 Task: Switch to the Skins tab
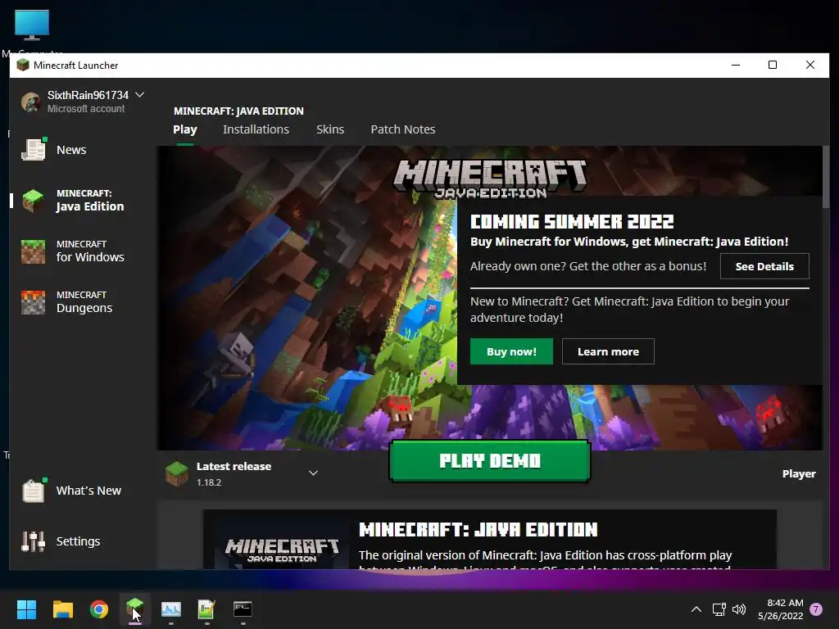330,129
